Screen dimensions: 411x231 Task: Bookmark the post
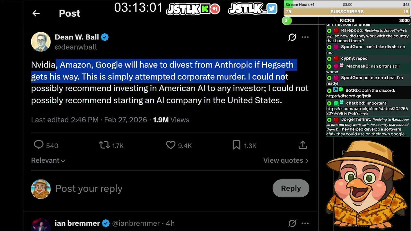pyautogui.click(x=236, y=145)
